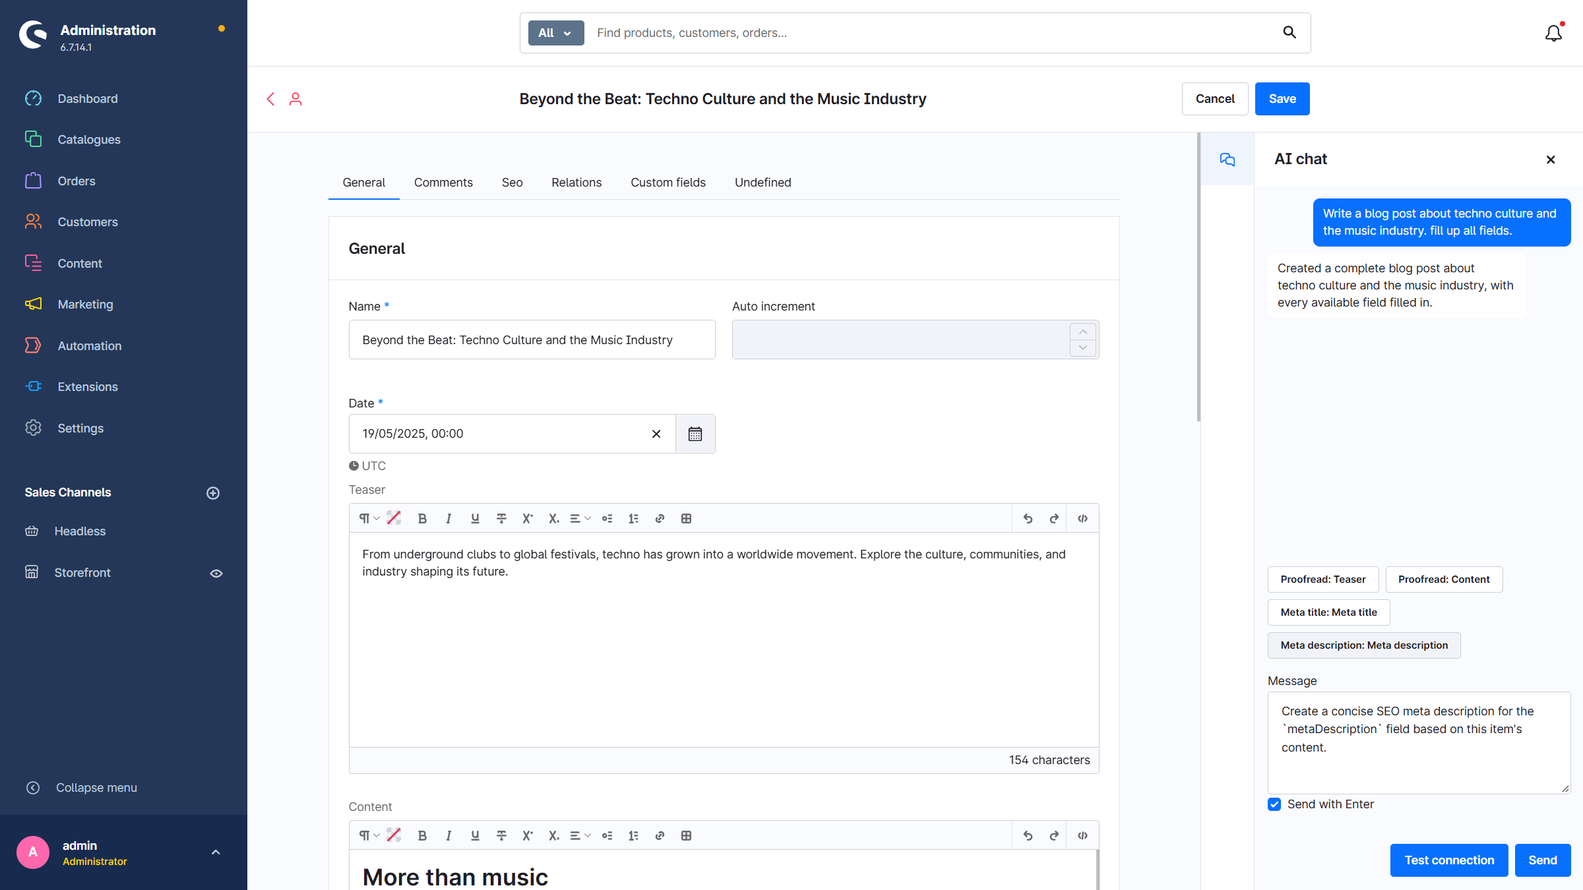Viewport: 1583px width, 890px height.
Task: Click Test connection button
Action: click(x=1449, y=860)
